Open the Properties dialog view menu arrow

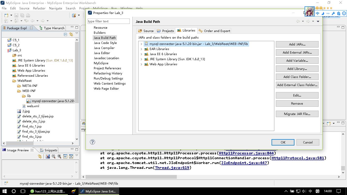[x=318, y=21]
